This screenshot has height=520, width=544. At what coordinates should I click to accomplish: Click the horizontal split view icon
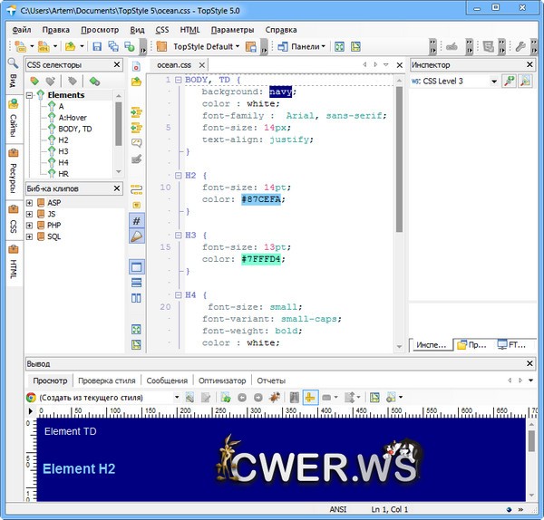point(137,284)
